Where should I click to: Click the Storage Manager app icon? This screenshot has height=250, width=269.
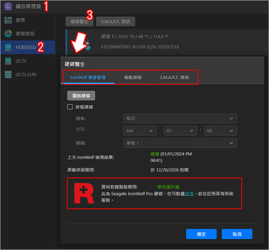point(8,6)
